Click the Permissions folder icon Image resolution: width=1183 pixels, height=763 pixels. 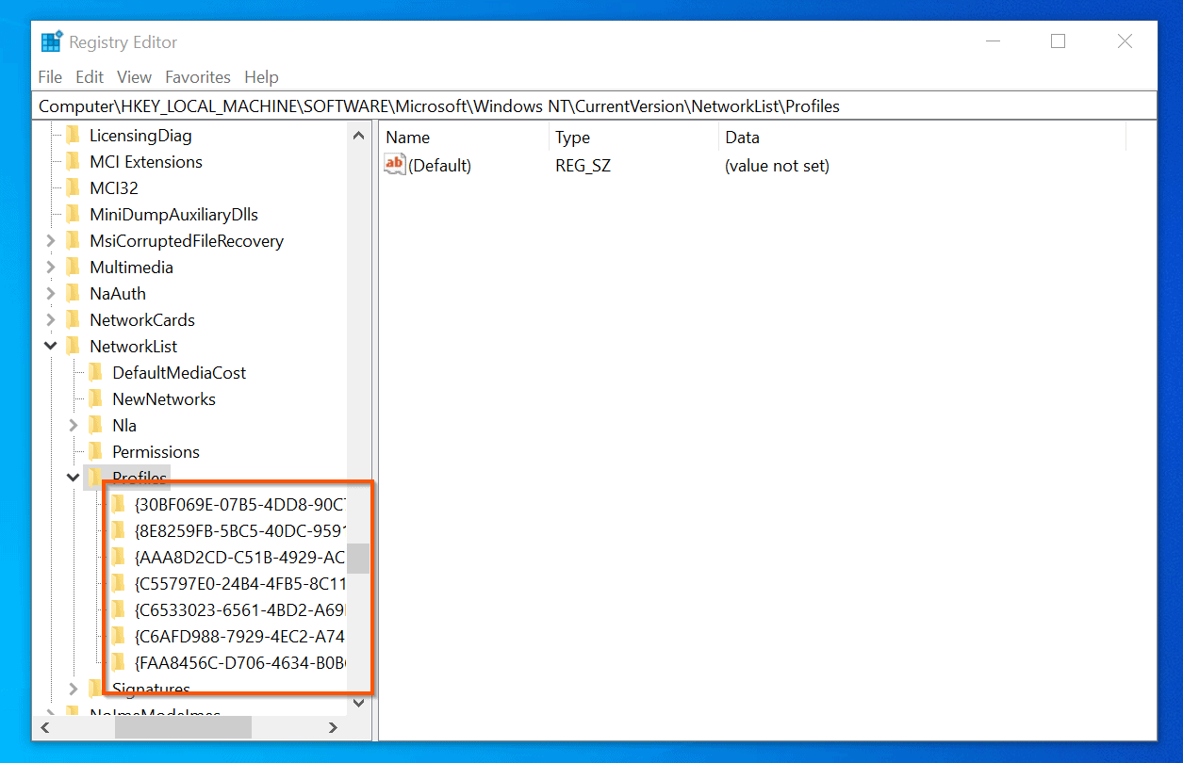coord(97,451)
